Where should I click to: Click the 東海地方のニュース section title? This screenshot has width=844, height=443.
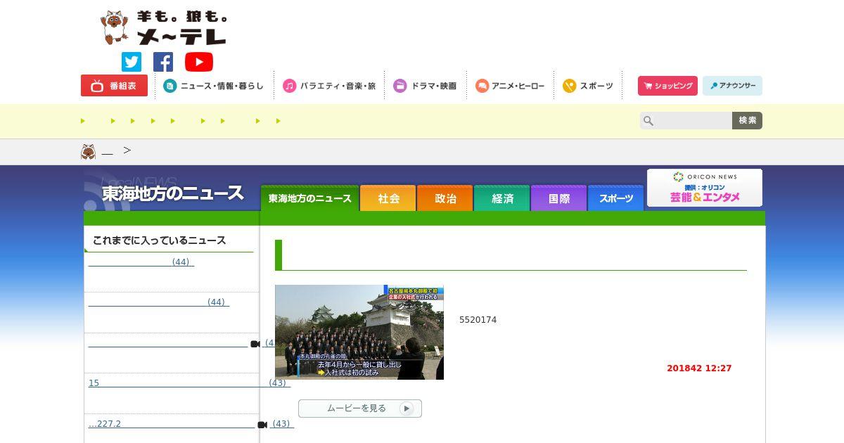click(x=172, y=193)
